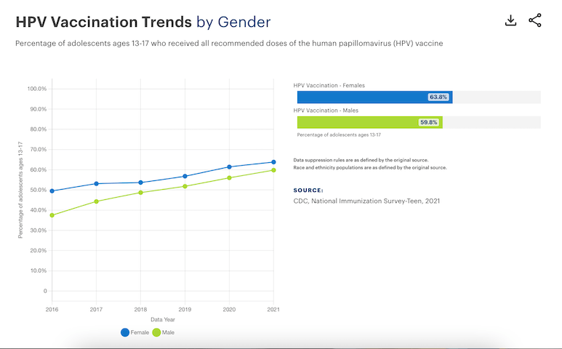The height and width of the screenshot is (349, 562).
Task: Toggle the Female legend marker
Action: pyautogui.click(x=125, y=332)
